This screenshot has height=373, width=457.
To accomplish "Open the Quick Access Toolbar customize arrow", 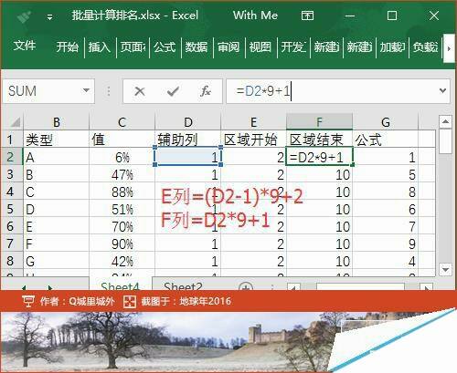I will coord(49,17).
